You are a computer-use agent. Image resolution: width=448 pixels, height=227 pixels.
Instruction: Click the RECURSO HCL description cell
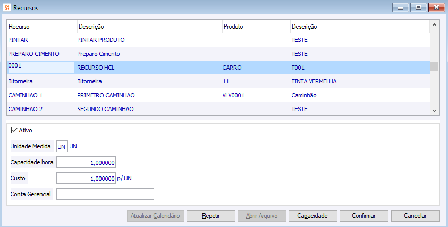96,68
